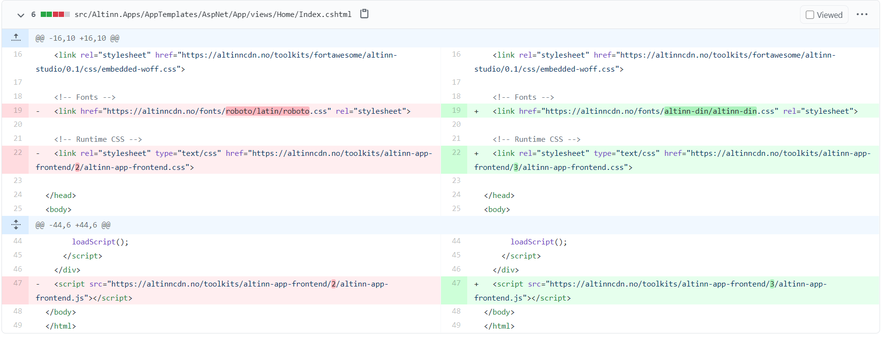The height and width of the screenshot is (363, 881).
Task: Open the src/Altinn.Apps Index.cshtml file path link
Action: 212,15
